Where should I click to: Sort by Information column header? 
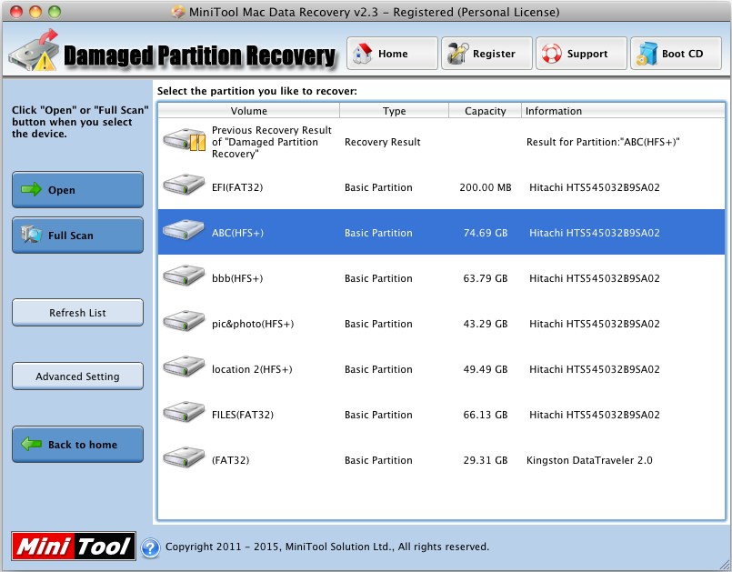(x=623, y=111)
